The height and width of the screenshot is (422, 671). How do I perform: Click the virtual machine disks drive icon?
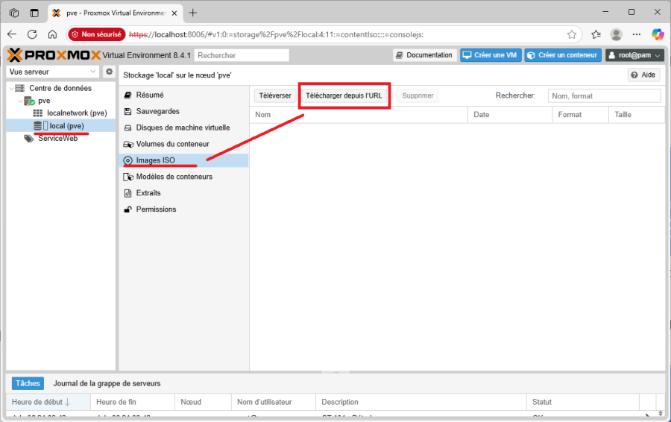[x=127, y=128]
